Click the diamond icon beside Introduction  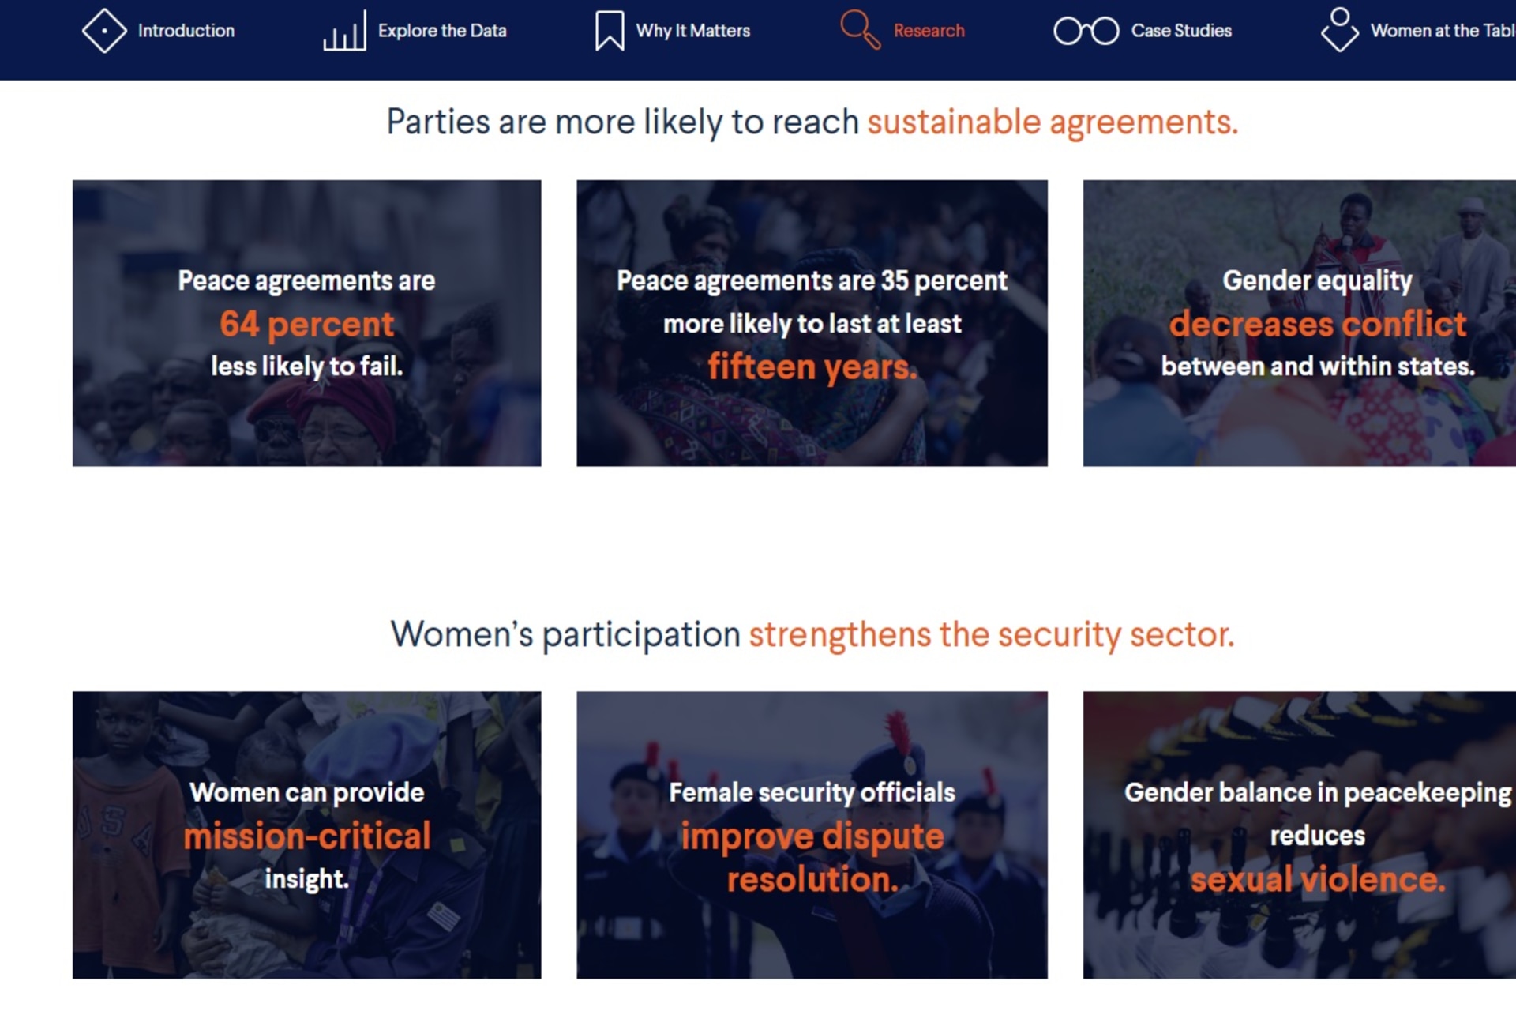(103, 31)
